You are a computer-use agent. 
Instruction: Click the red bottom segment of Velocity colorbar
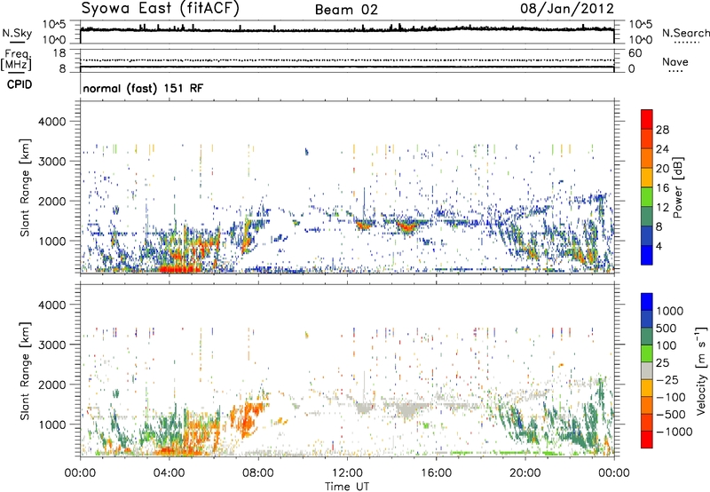point(647,440)
